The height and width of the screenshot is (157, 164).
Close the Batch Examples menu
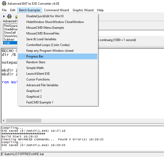click(x=30, y=10)
